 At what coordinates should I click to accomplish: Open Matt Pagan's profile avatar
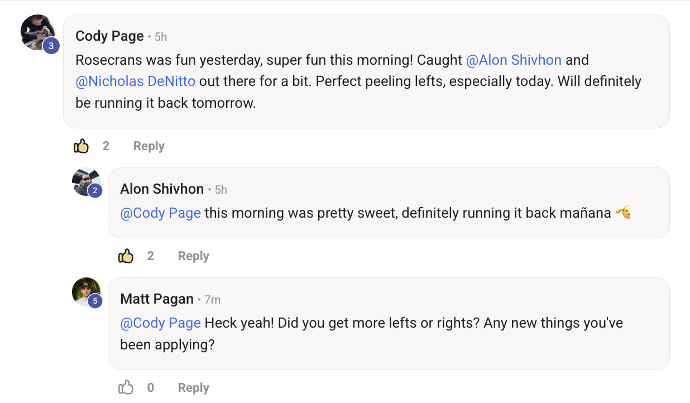[87, 292]
